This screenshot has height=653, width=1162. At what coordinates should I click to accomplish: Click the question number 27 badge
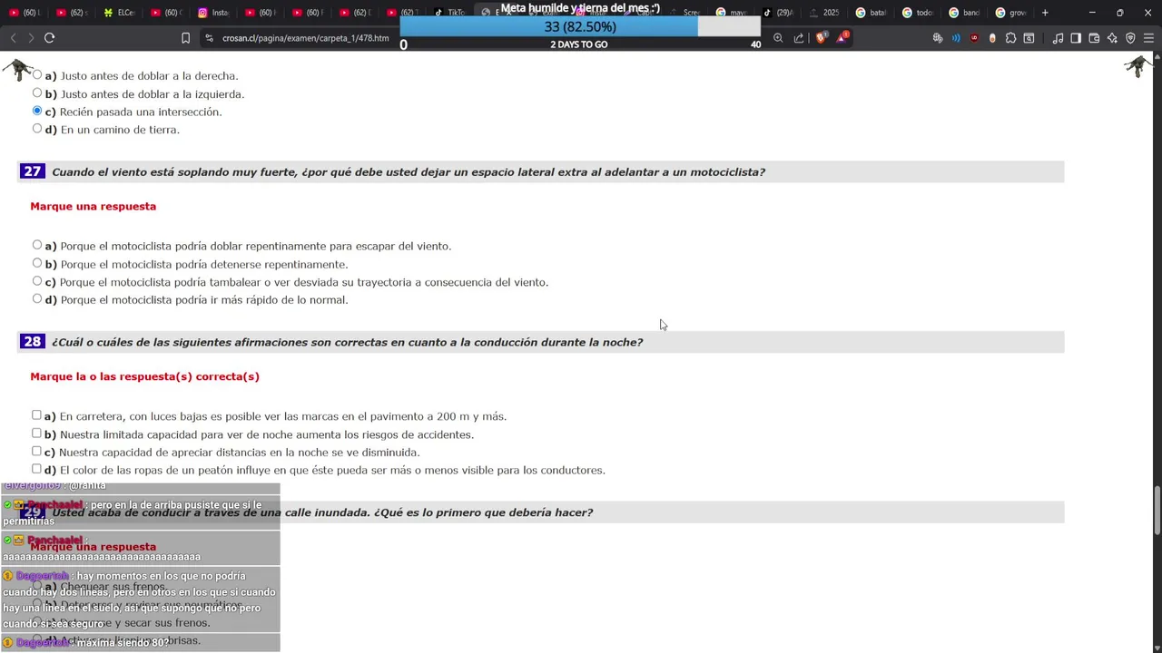[32, 171]
